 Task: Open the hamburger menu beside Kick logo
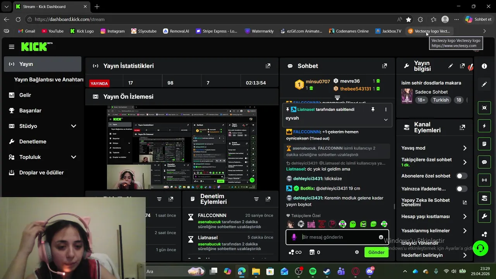point(12,47)
